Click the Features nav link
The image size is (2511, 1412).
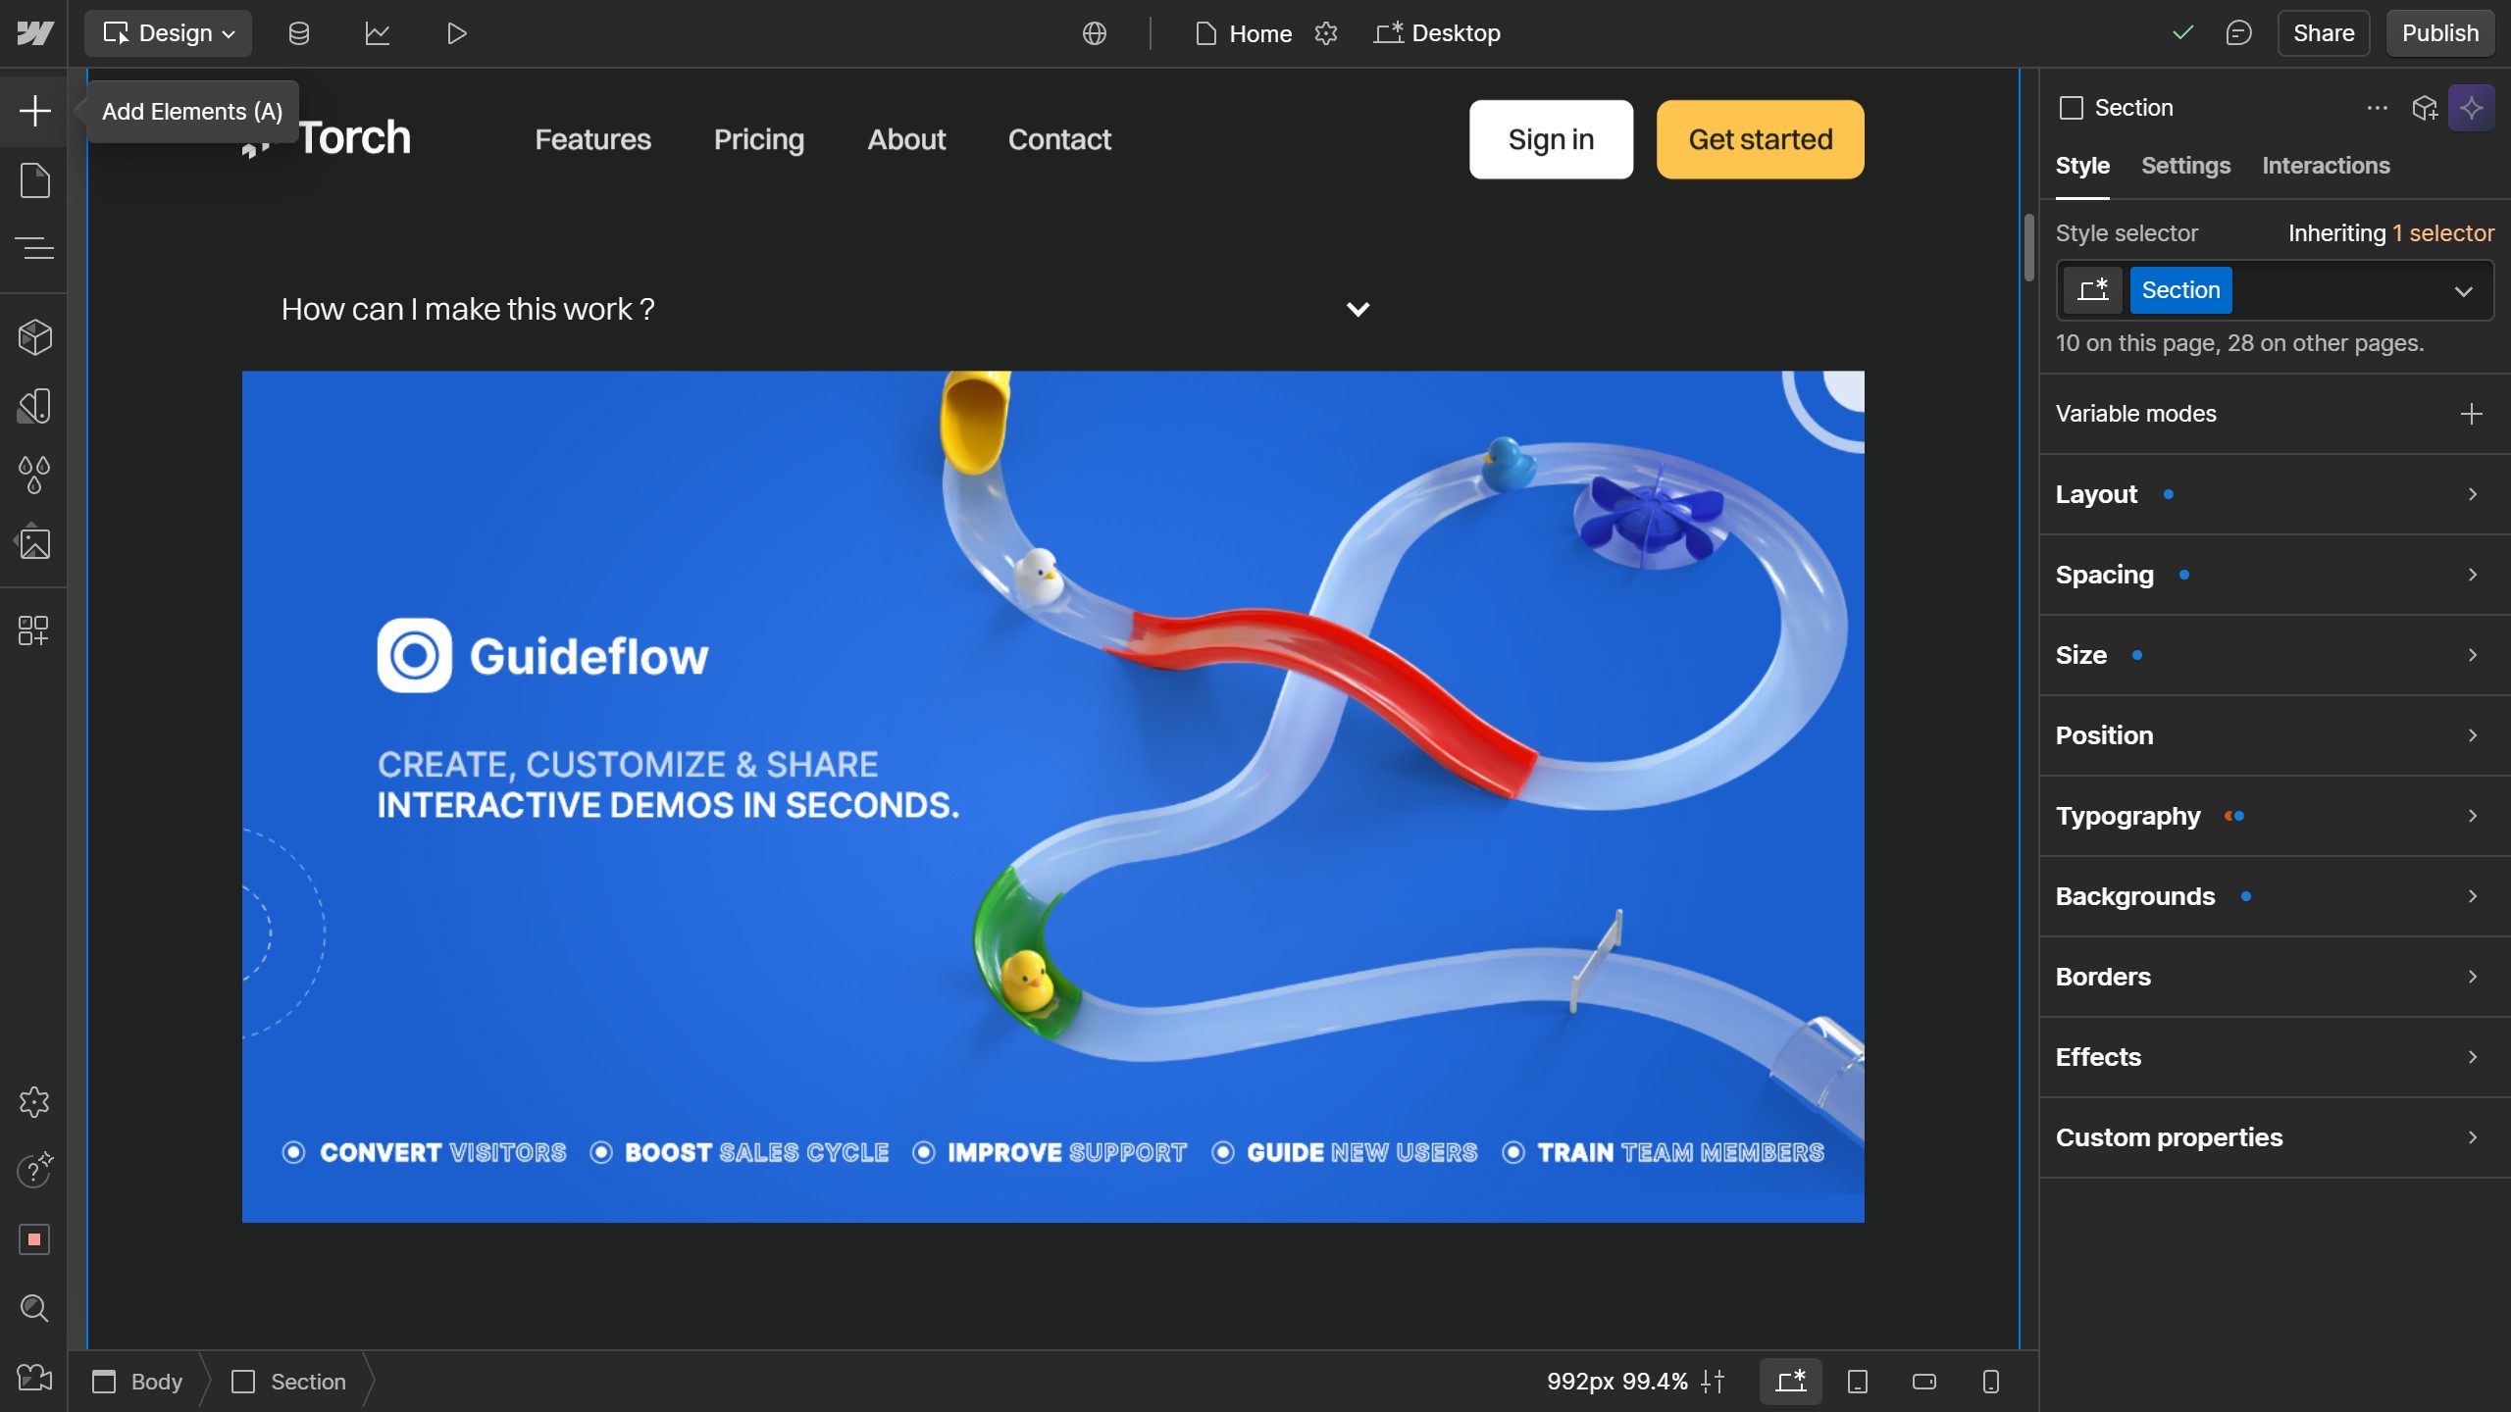pos(592,139)
